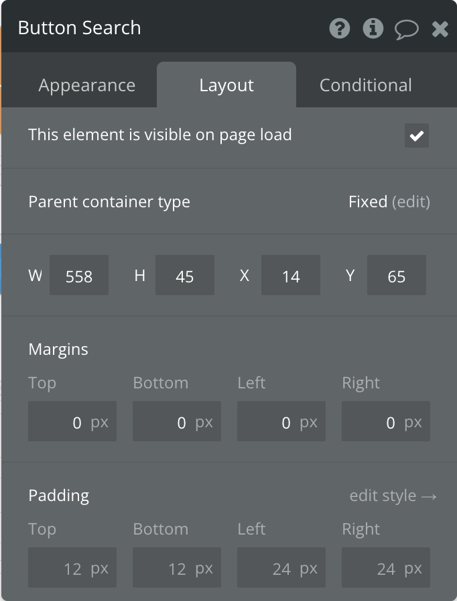
Task: Click the Margins Left input
Action: click(281, 421)
